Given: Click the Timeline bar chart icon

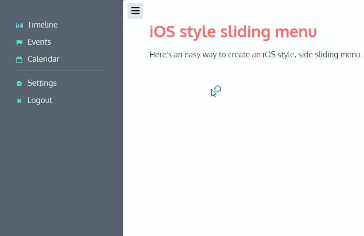Looking at the screenshot, I should 19,25.
